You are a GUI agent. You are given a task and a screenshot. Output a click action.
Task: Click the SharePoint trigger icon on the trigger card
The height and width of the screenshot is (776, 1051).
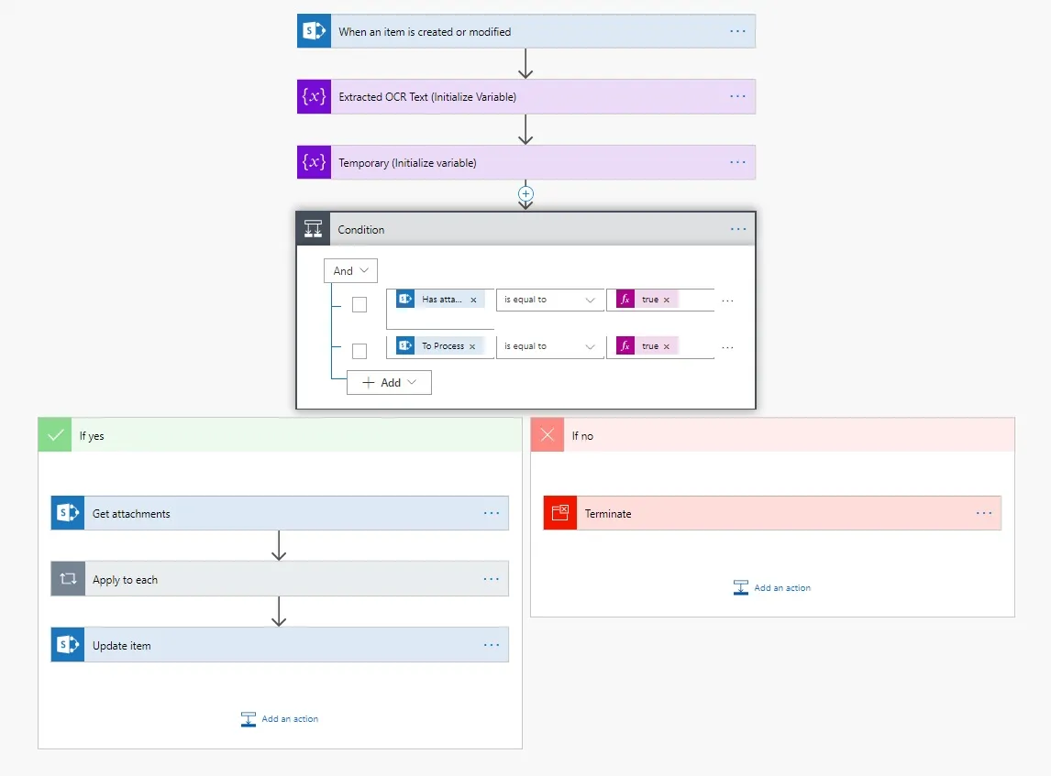pyautogui.click(x=313, y=30)
